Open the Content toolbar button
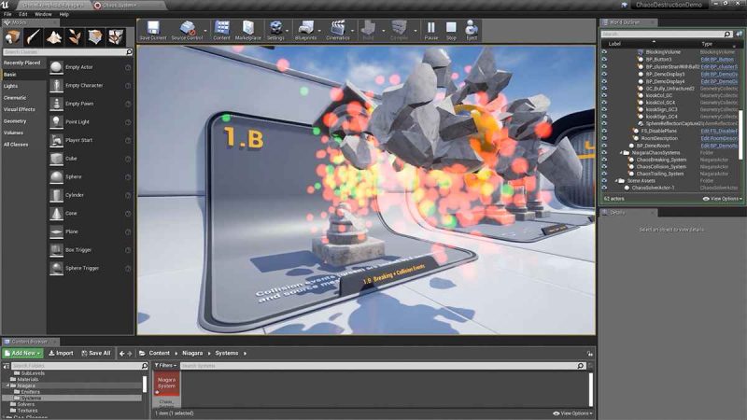The width and height of the screenshot is (747, 420). (x=221, y=31)
